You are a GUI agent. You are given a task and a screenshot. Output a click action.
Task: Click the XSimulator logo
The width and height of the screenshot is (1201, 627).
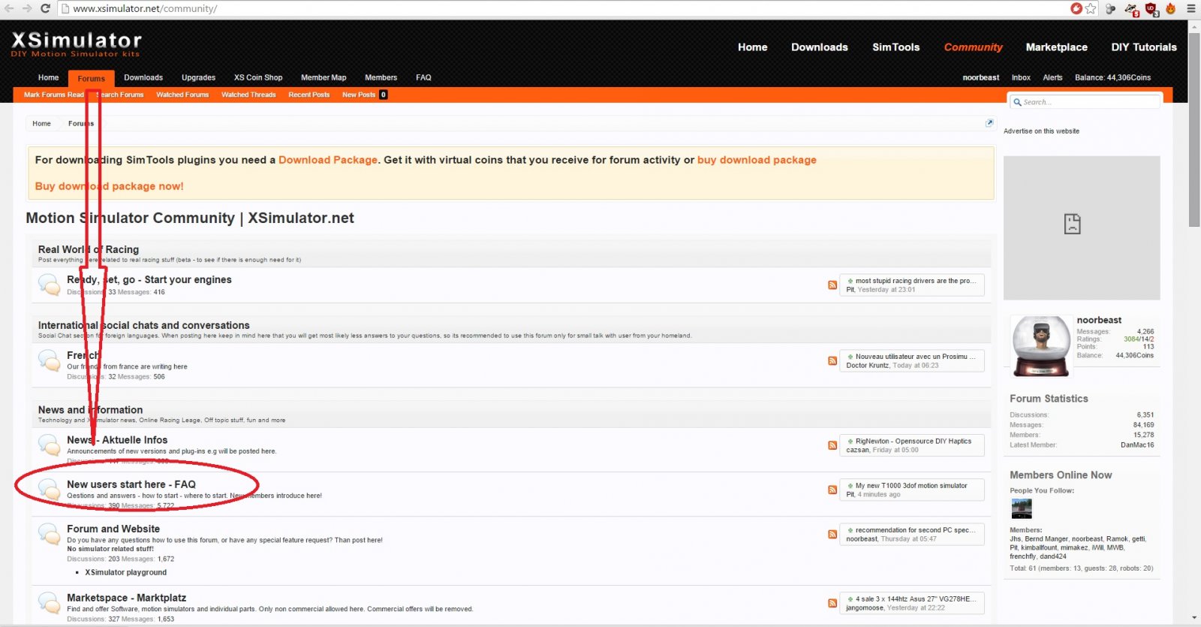(76, 44)
